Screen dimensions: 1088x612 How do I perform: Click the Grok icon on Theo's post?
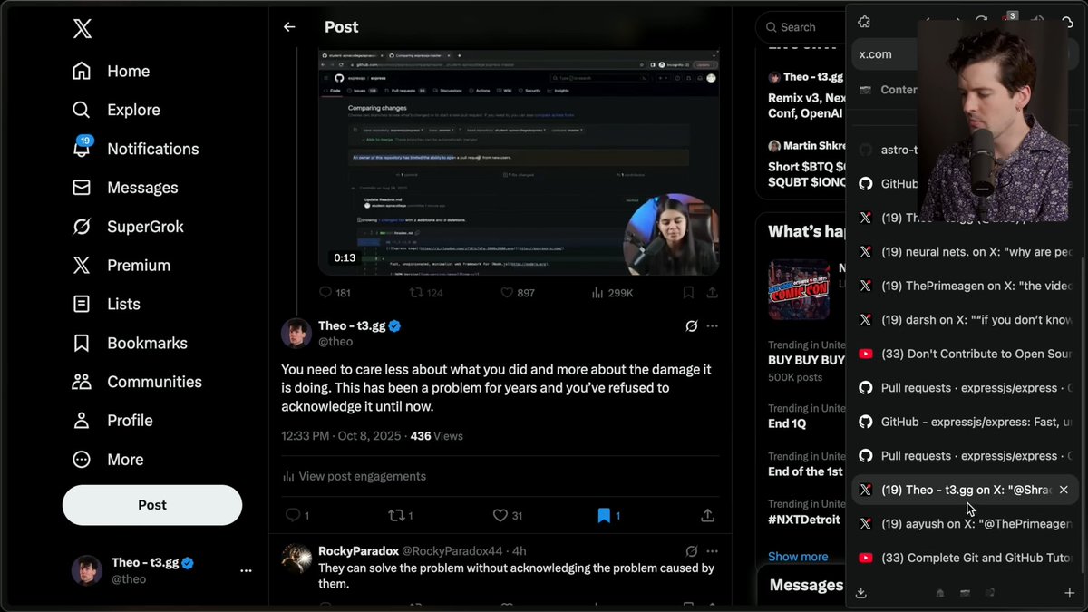pos(691,325)
